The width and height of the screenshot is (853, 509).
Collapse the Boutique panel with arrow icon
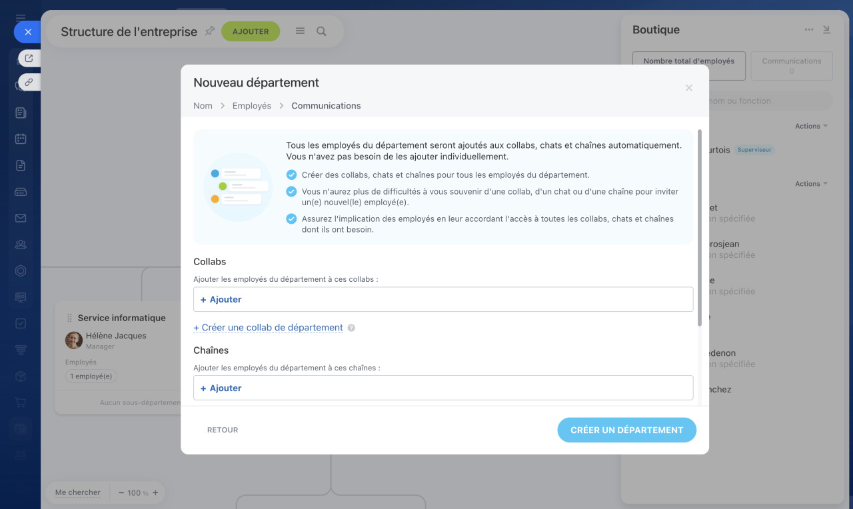coord(827,29)
